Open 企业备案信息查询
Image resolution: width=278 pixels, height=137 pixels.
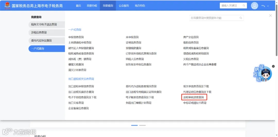pyautogui.click(x=79, y=108)
